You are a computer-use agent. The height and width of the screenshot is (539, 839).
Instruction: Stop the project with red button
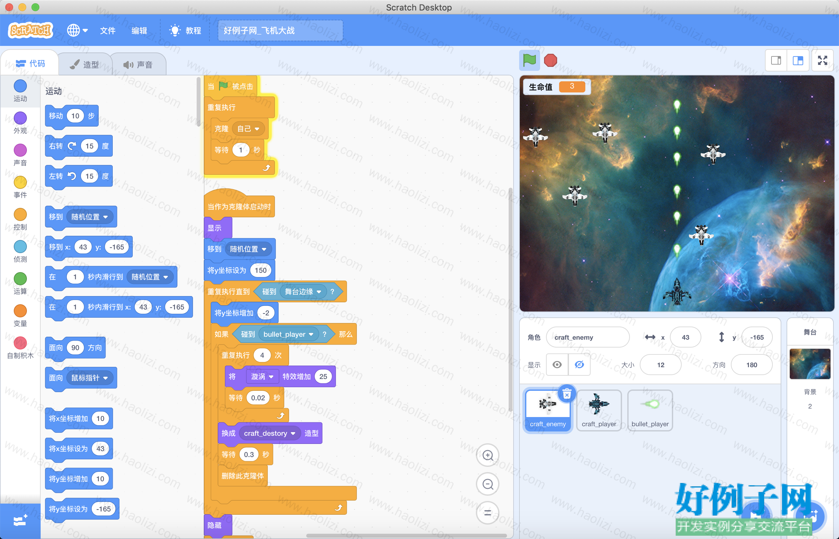coord(550,60)
